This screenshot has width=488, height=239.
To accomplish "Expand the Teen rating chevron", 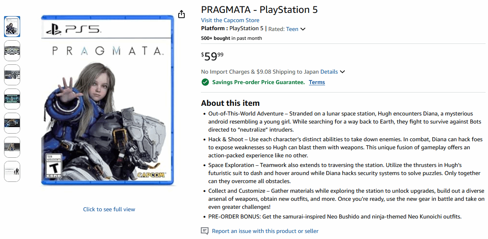I will pyautogui.click(x=303, y=29).
